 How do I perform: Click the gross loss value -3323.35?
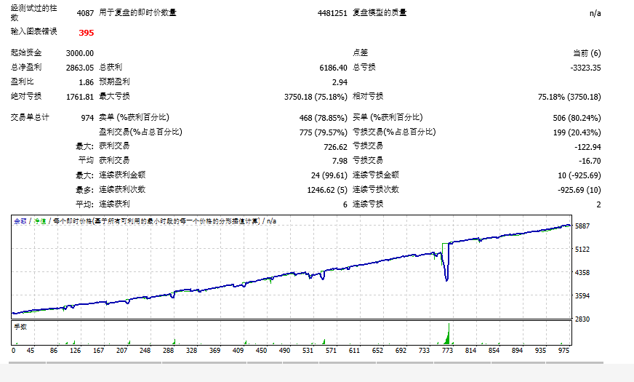(x=585, y=68)
